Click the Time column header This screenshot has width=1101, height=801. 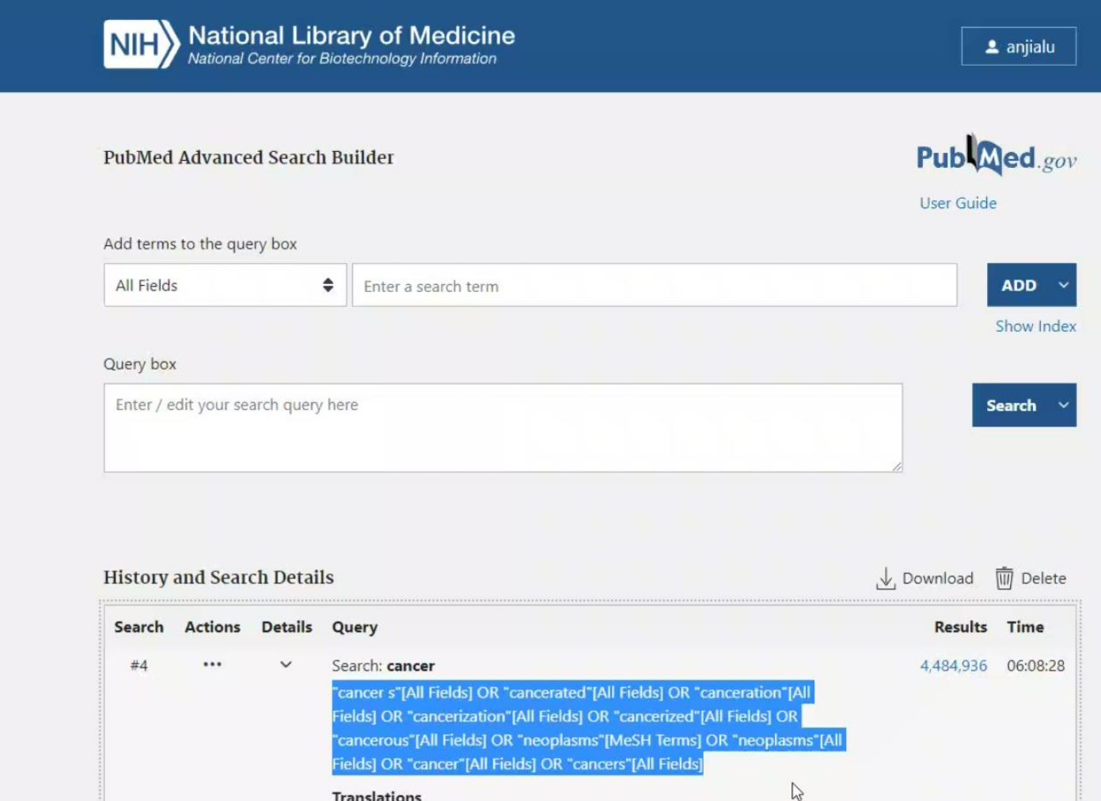(1025, 627)
